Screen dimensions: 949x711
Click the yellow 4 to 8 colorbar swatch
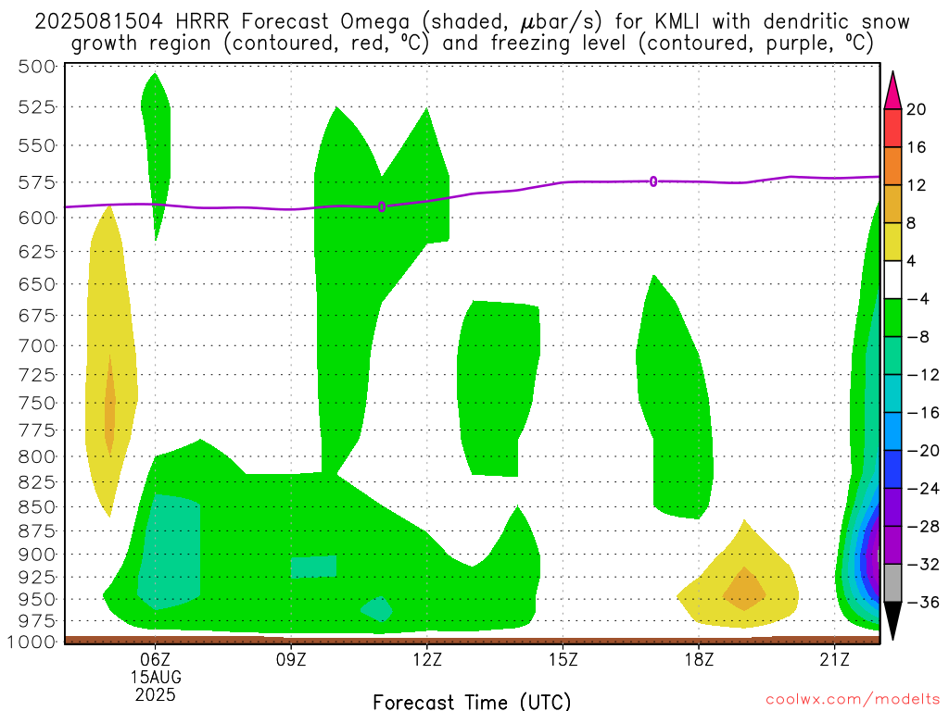(892, 242)
